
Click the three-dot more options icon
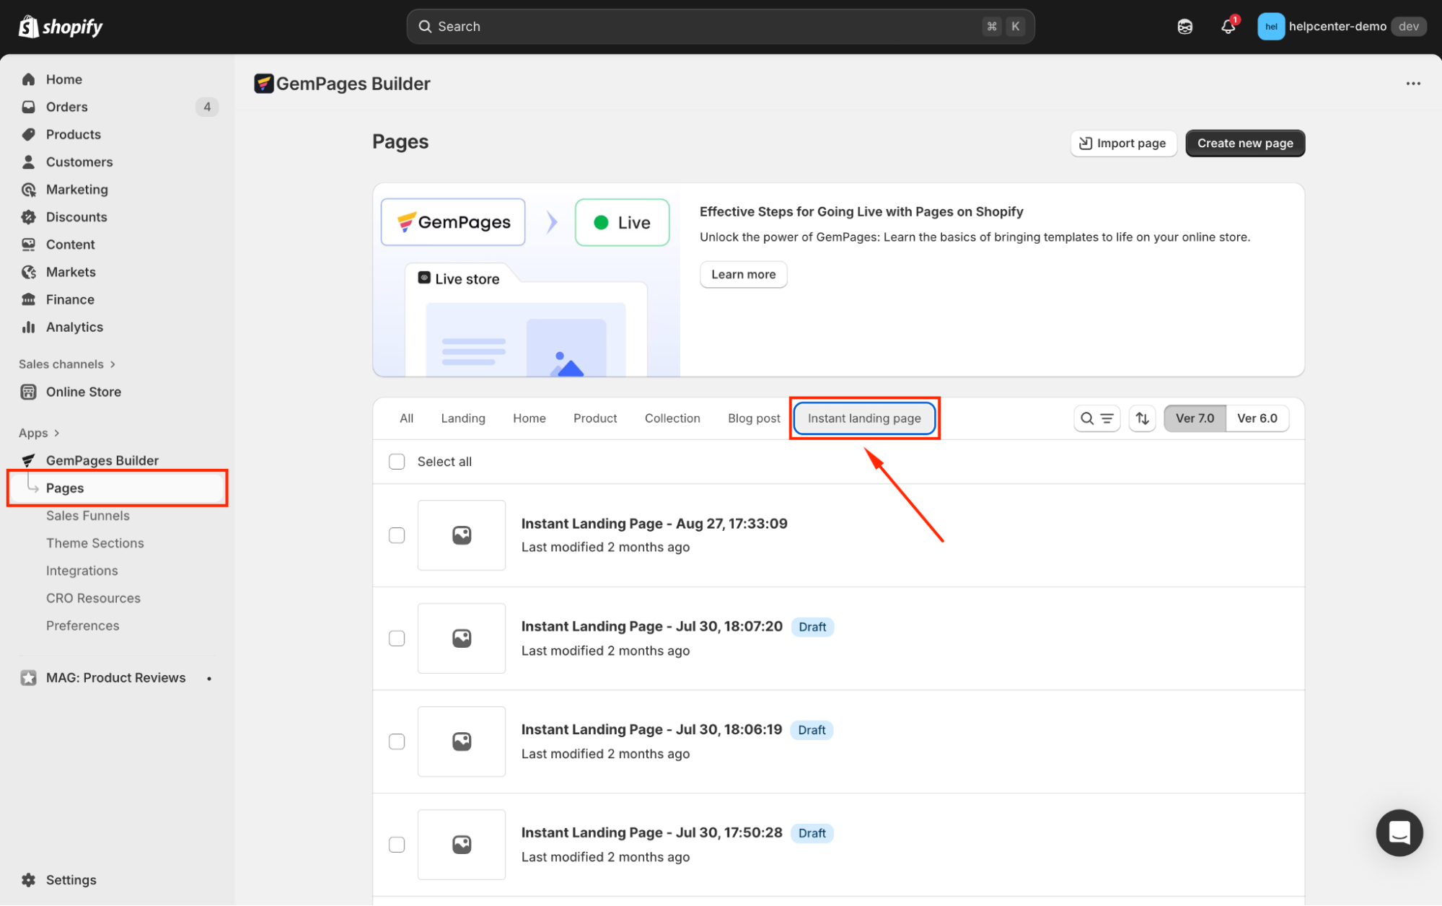1412,84
